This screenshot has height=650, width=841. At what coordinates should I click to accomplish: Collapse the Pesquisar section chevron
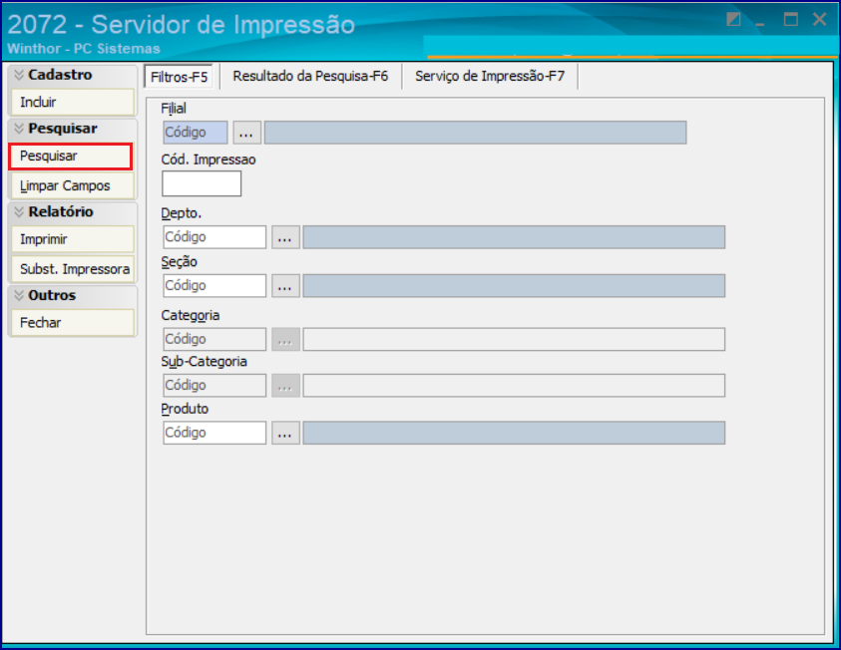point(19,128)
